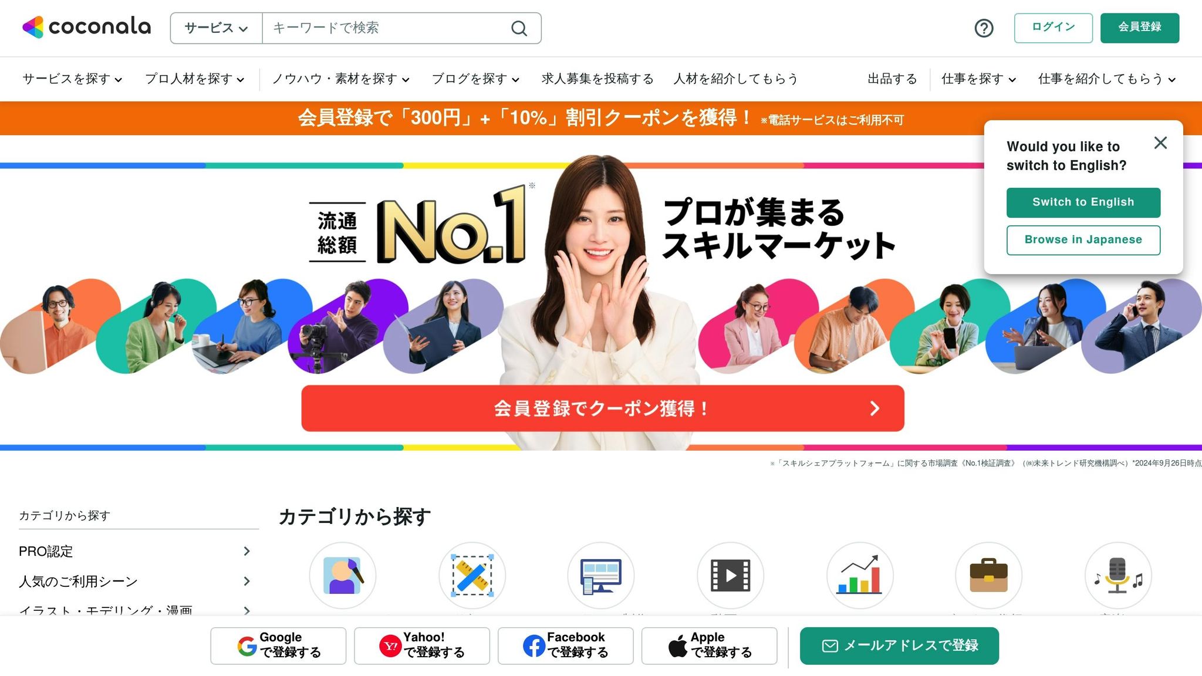Select the briefcase business category icon
The height and width of the screenshot is (676, 1202).
coord(988,575)
